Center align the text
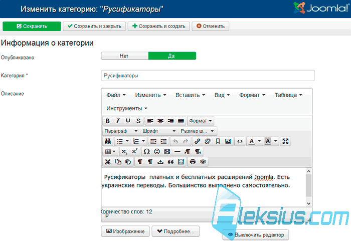The height and width of the screenshot is (241, 351). pyautogui.click(x=160, y=121)
